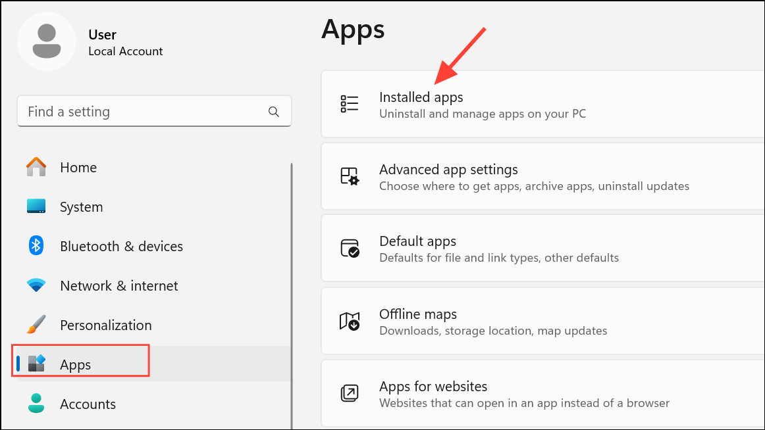
Task: Open the Apps for websites title
Action: coord(433,387)
